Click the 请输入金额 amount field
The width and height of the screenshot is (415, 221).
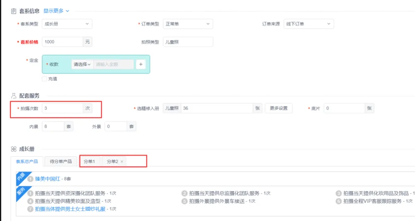point(113,64)
